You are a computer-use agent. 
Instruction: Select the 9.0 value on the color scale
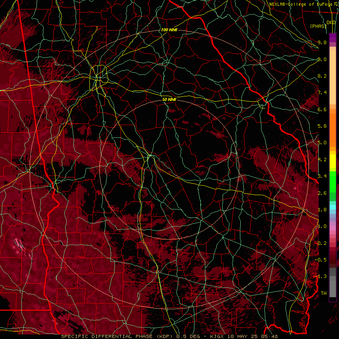click(322, 59)
